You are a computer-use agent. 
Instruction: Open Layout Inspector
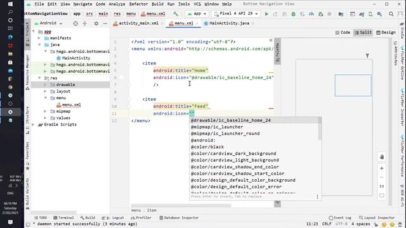377,218
